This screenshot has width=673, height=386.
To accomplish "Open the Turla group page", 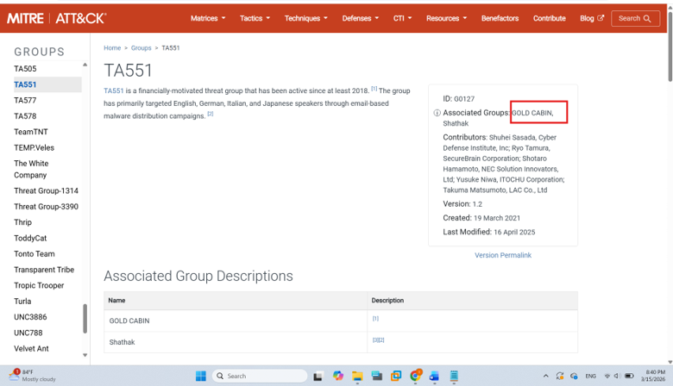I will click(x=22, y=302).
